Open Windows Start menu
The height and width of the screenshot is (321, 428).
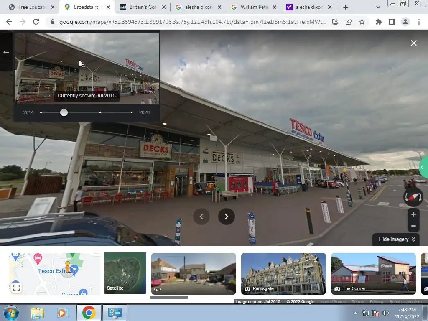pos(11,313)
